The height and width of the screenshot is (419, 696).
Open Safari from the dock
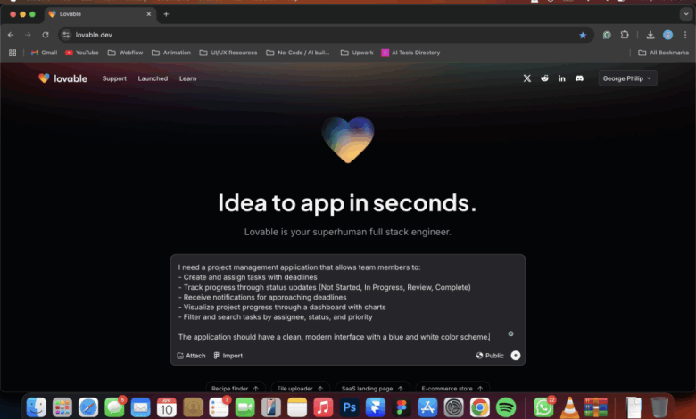click(x=88, y=407)
